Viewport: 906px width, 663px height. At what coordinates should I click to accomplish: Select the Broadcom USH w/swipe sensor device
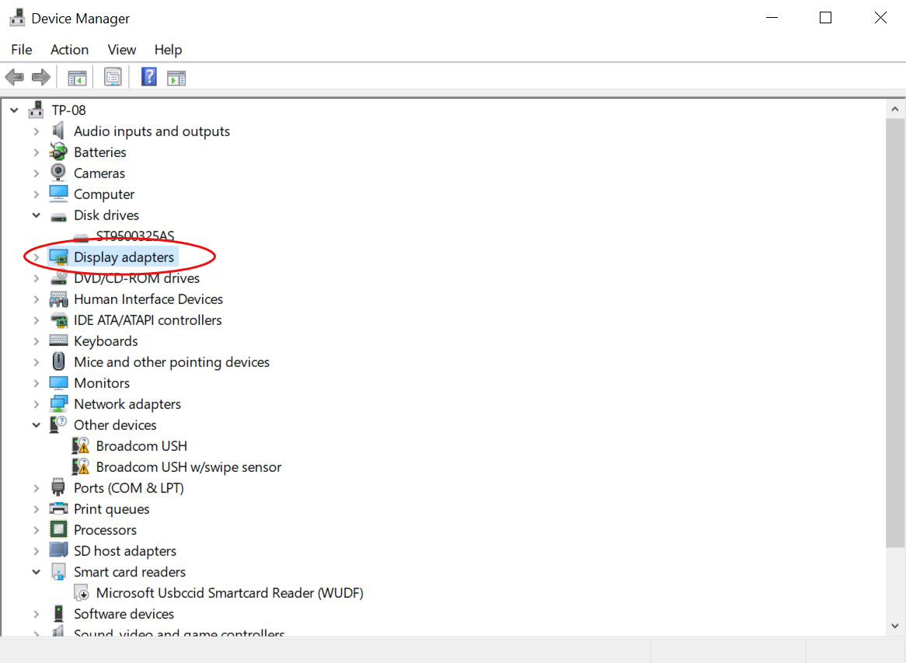pyautogui.click(x=188, y=467)
